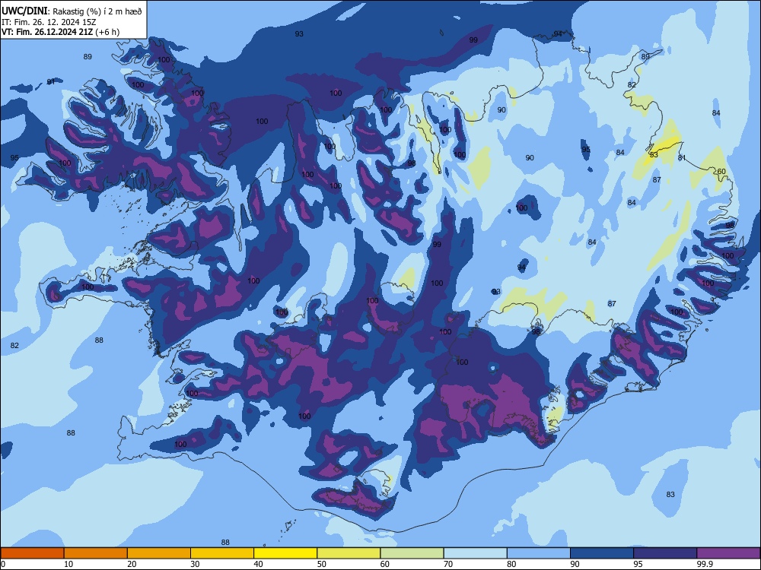Pick the 80–90 light blue legend swatch
Image resolution: width=761 pixels, height=570 pixels.
(x=539, y=553)
